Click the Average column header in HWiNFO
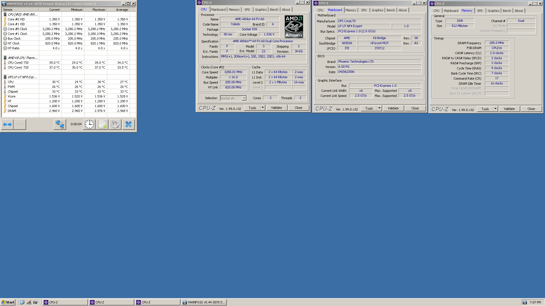Screen dimensions: 545x306 (118, 10)
